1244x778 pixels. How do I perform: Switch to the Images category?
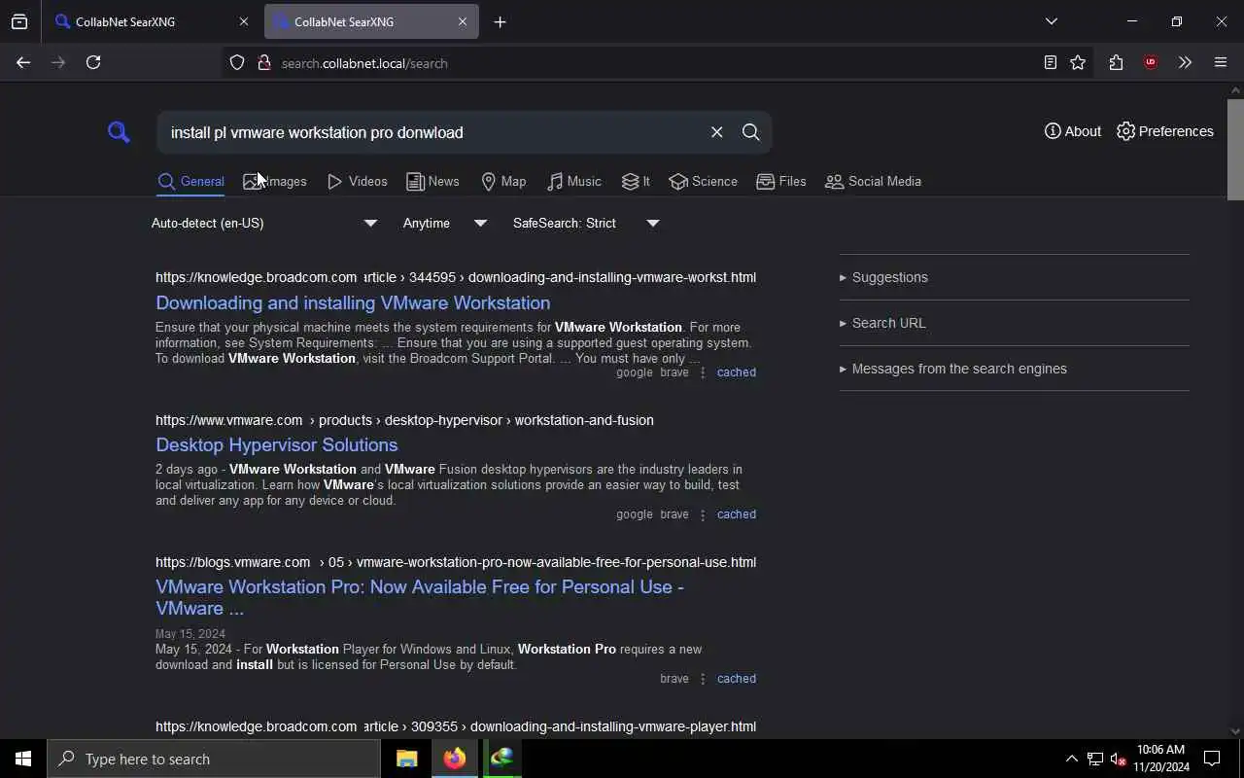click(x=275, y=181)
